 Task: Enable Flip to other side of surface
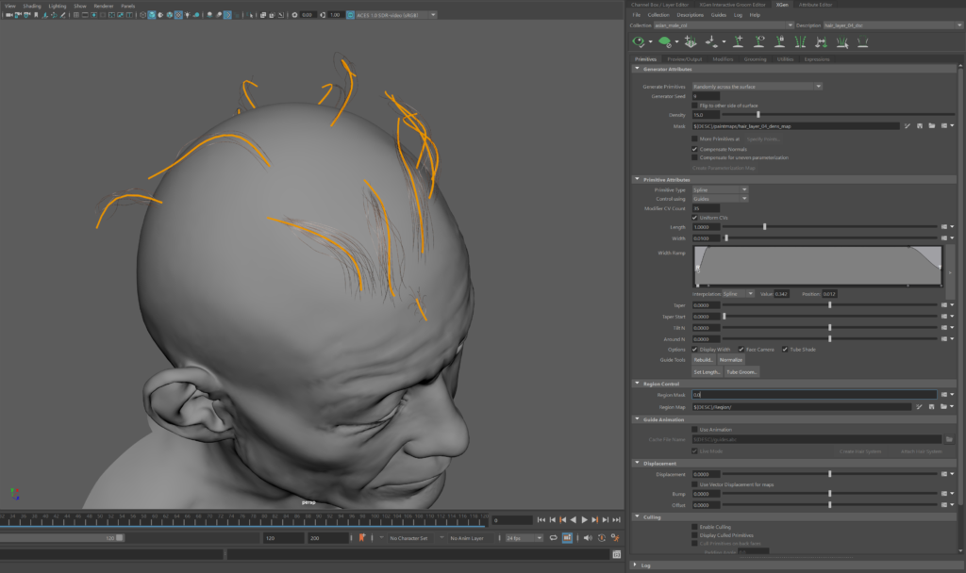point(695,106)
